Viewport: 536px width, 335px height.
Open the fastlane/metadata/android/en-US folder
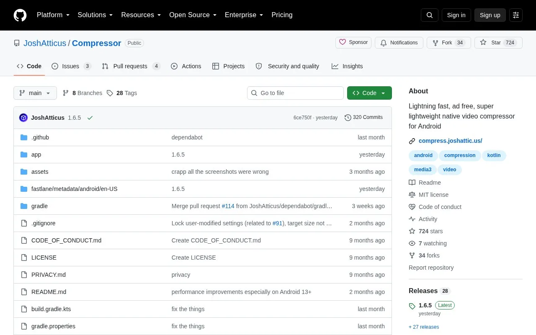[x=75, y=189]
